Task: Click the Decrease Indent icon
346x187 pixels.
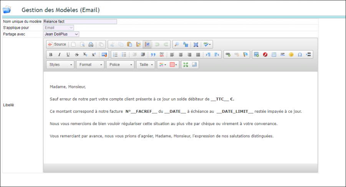Action: pyautogui.click(x=134, y=55)
